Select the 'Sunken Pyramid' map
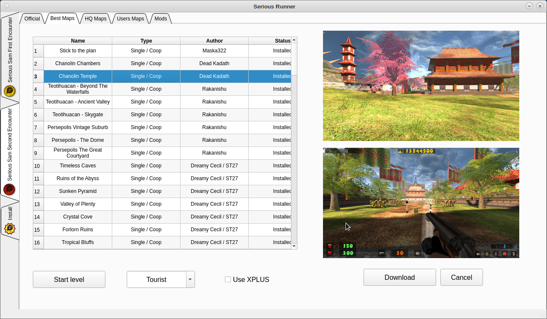Image resolution: width=547 pixels, height=319 pixels. [x=78, y=191]
